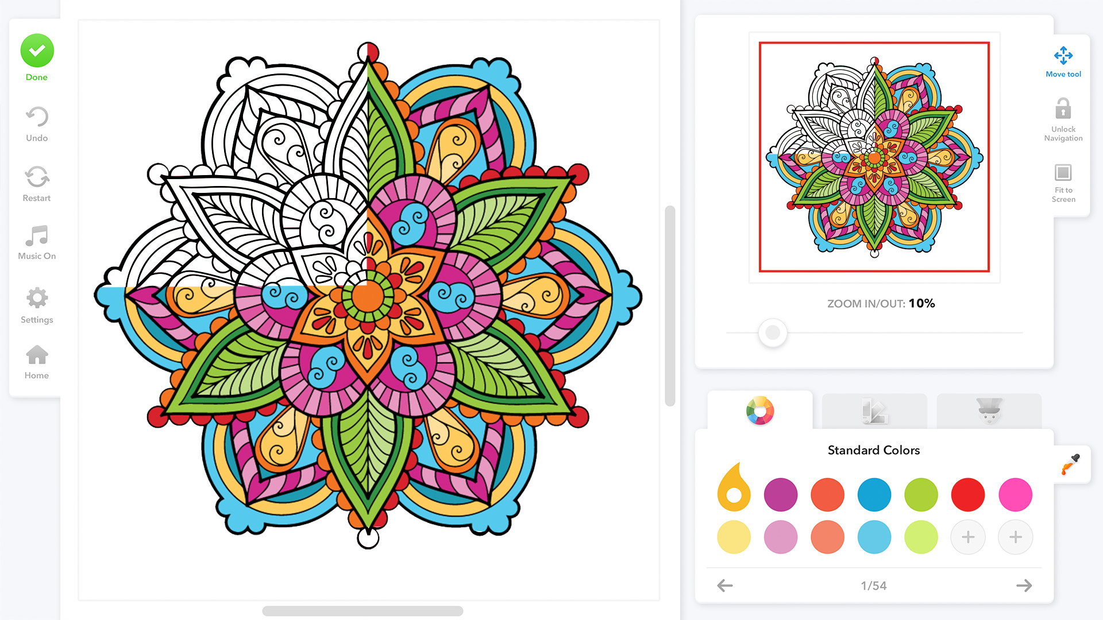Image resolution: width=1103 pixels, height=620 pixels.
Task: Click the Done checkmark button
Action: [36, 50]
